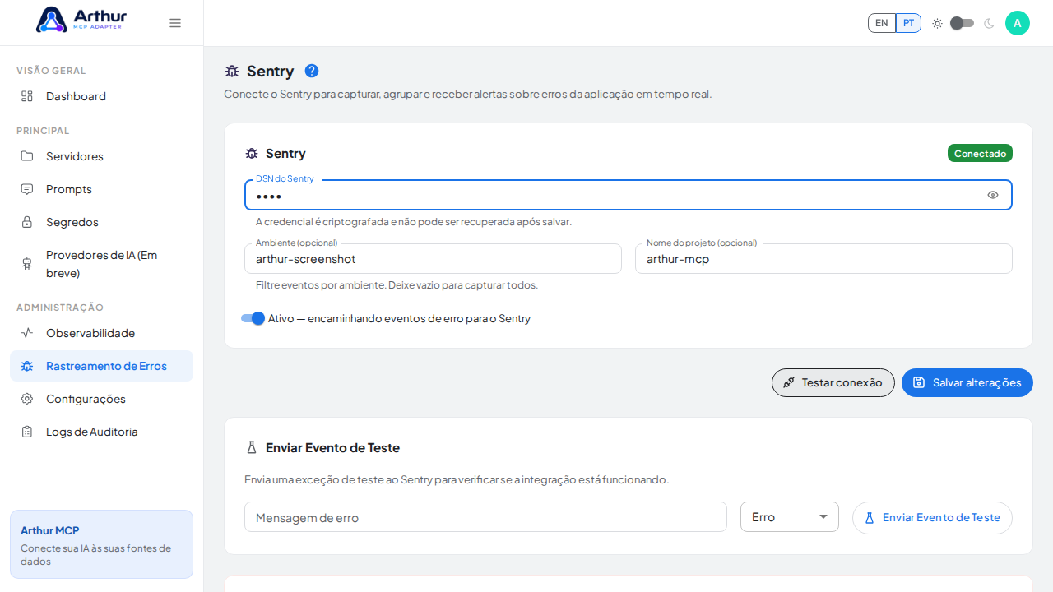Click "Envia uma exceção de teste" description
This screenshot has width=1053, height=592.
click(457, 479)
